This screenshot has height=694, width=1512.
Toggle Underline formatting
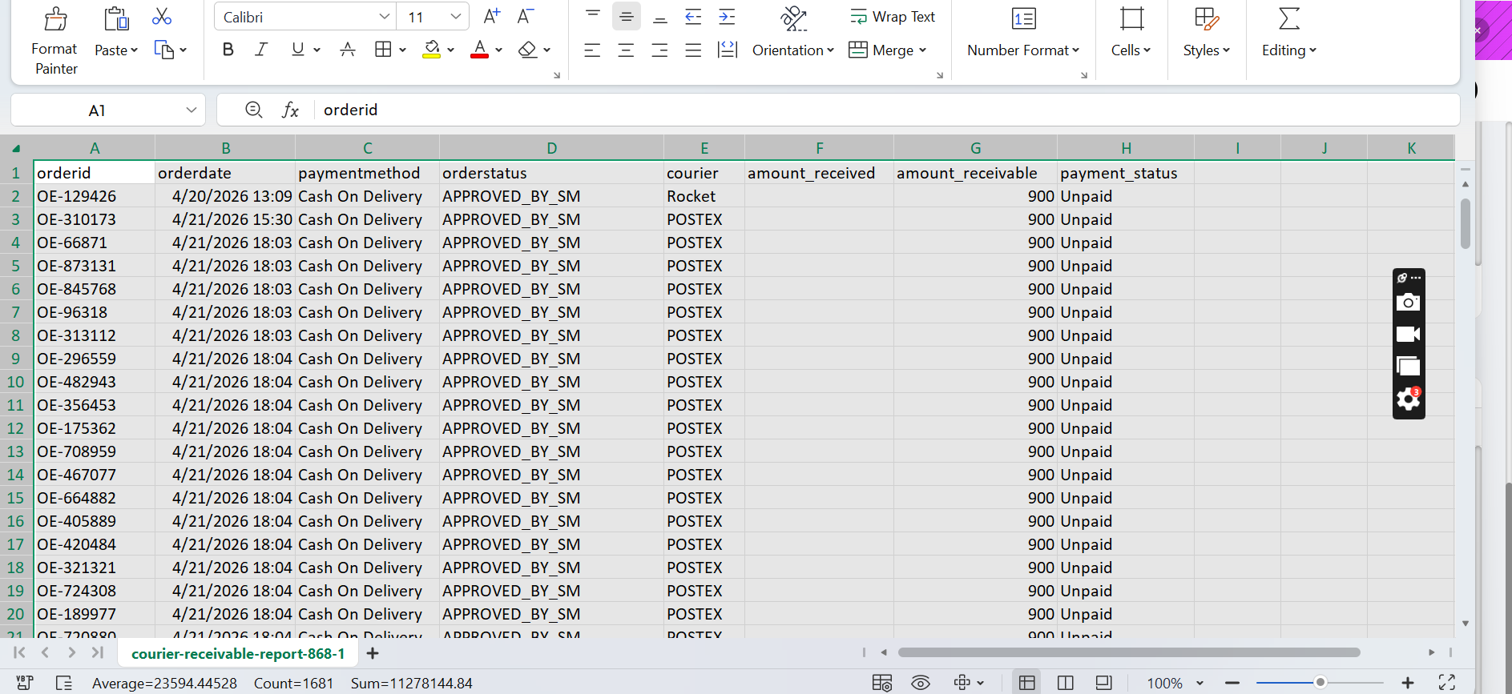tap(298, 50)
